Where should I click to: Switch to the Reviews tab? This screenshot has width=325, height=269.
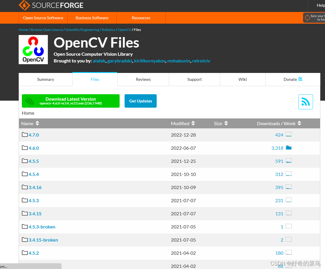(143, 79)
